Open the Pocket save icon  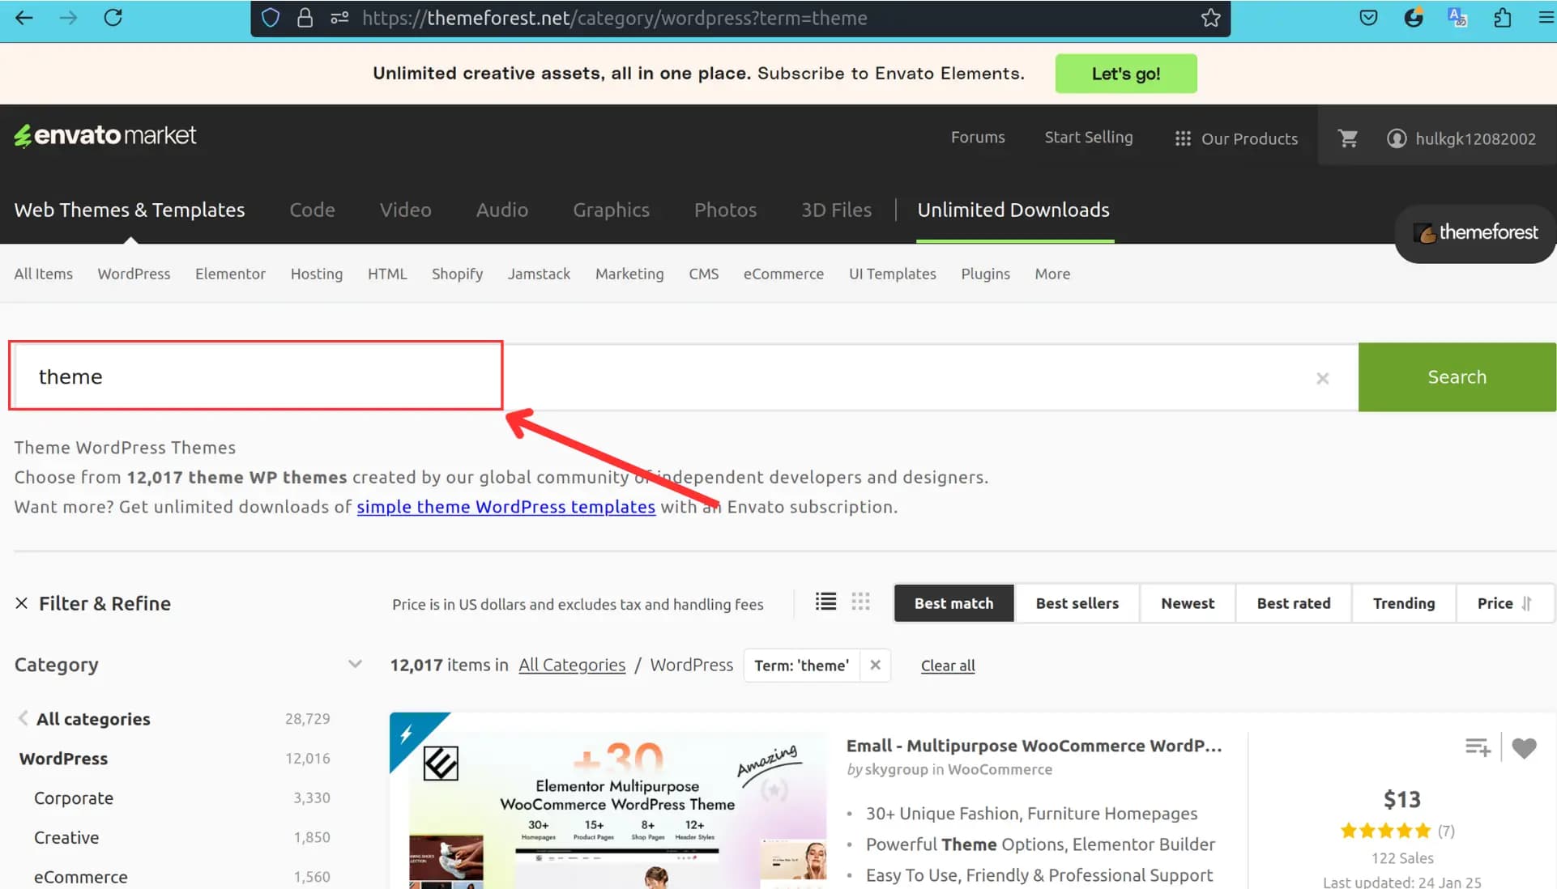coord(1368,18)
